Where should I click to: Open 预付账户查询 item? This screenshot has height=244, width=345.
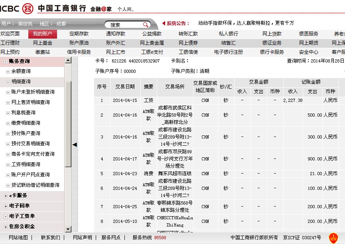[26, 133]
